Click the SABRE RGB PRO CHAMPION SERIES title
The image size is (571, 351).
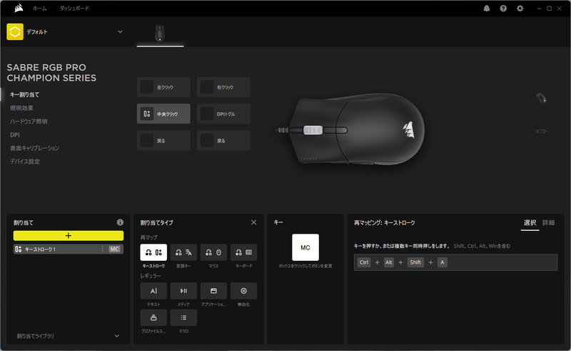[x=51, y=73]
